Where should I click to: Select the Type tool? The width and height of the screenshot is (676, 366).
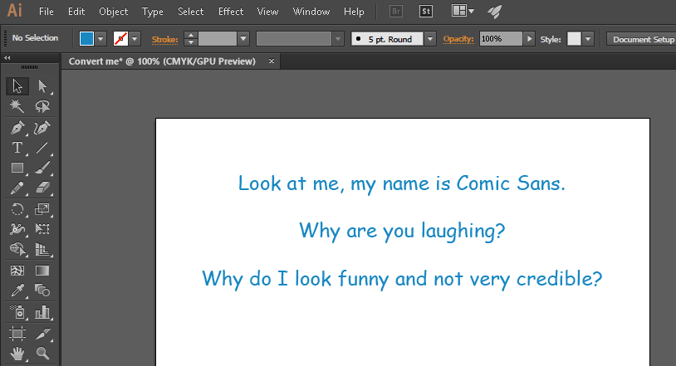click(x=17, y=148)
